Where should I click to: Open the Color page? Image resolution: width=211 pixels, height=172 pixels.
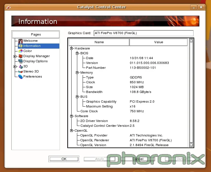tap(28, 51)
